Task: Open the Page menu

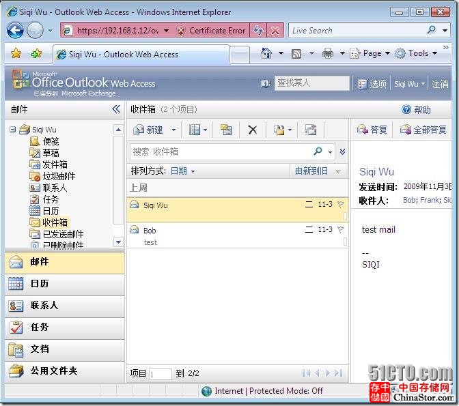Action: (x=370, y=53)
